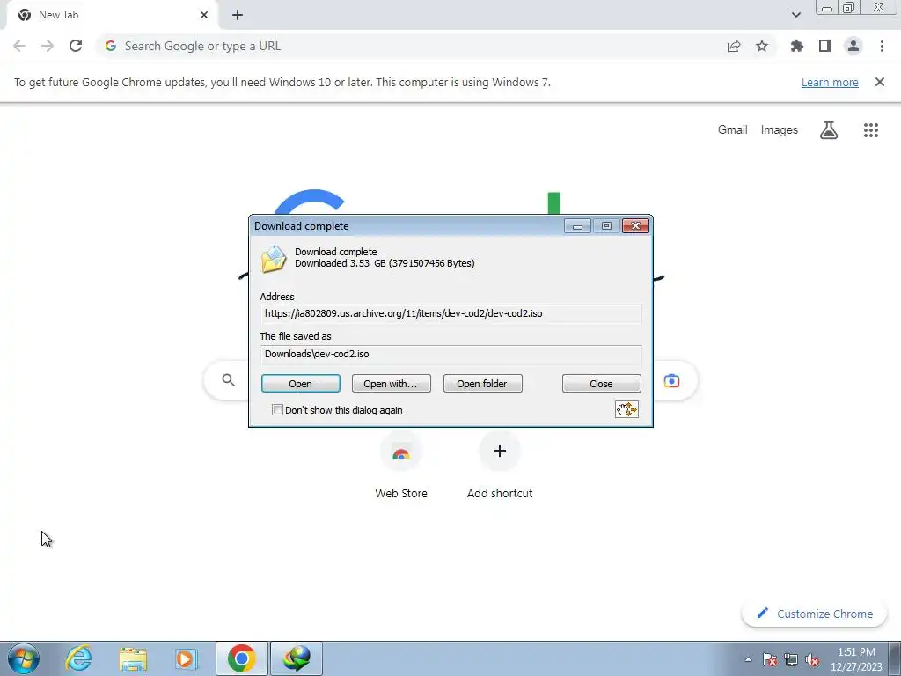Click the Open with... button

click(391, 384)
